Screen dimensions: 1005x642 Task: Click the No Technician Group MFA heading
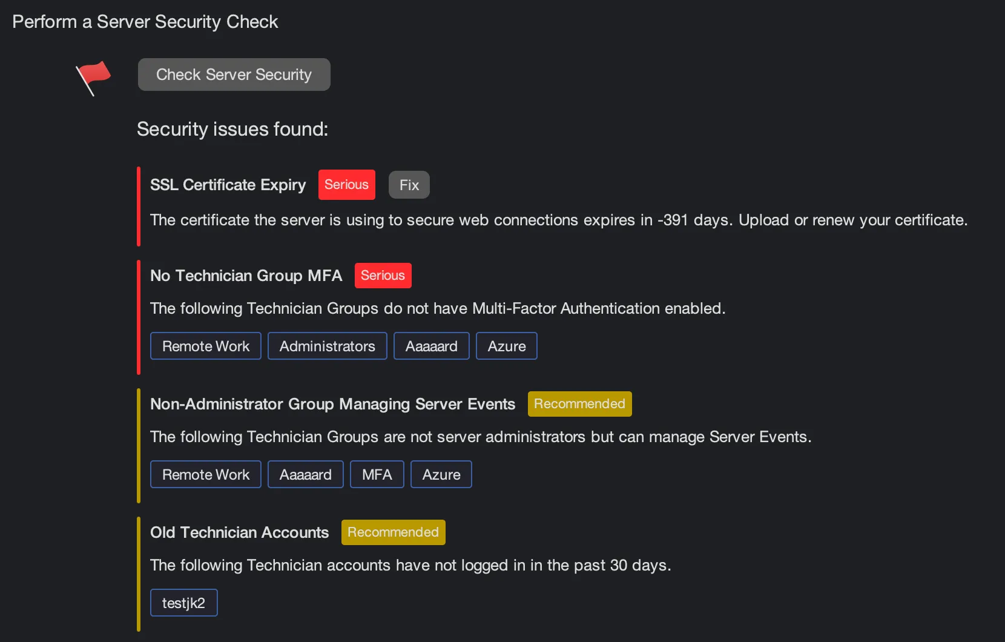click(246, 276)
